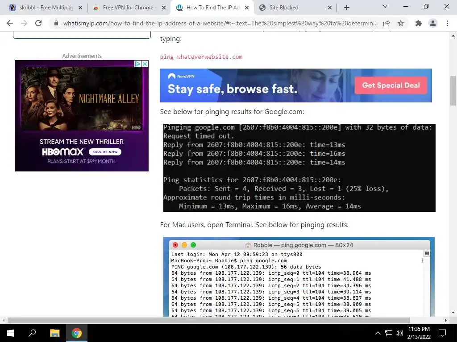
Task: Close the Free VPN for Chrome tab
Action: click(164, 8)
